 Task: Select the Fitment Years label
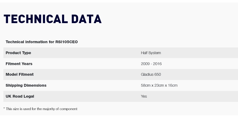tap(19, 64)
